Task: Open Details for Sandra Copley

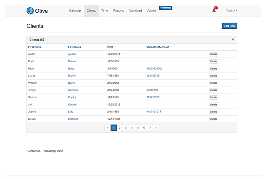Action: coord(213,97)
